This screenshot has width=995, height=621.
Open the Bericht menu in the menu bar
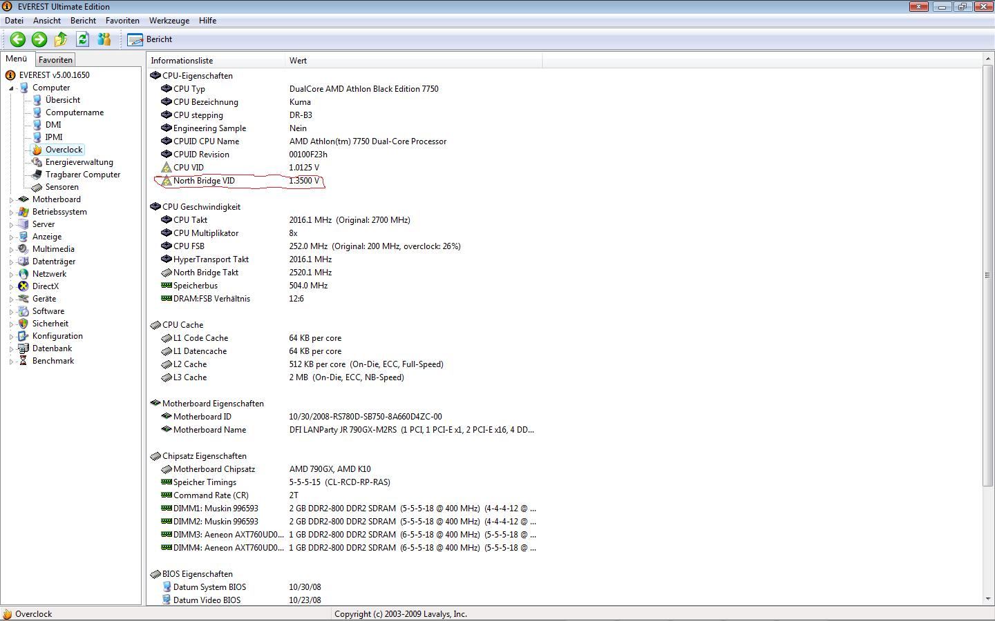(83, 21)
